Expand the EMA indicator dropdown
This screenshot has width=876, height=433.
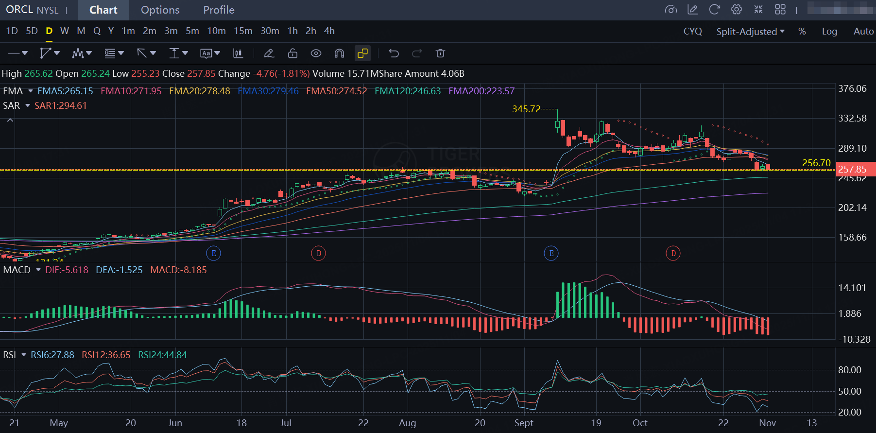31,91
